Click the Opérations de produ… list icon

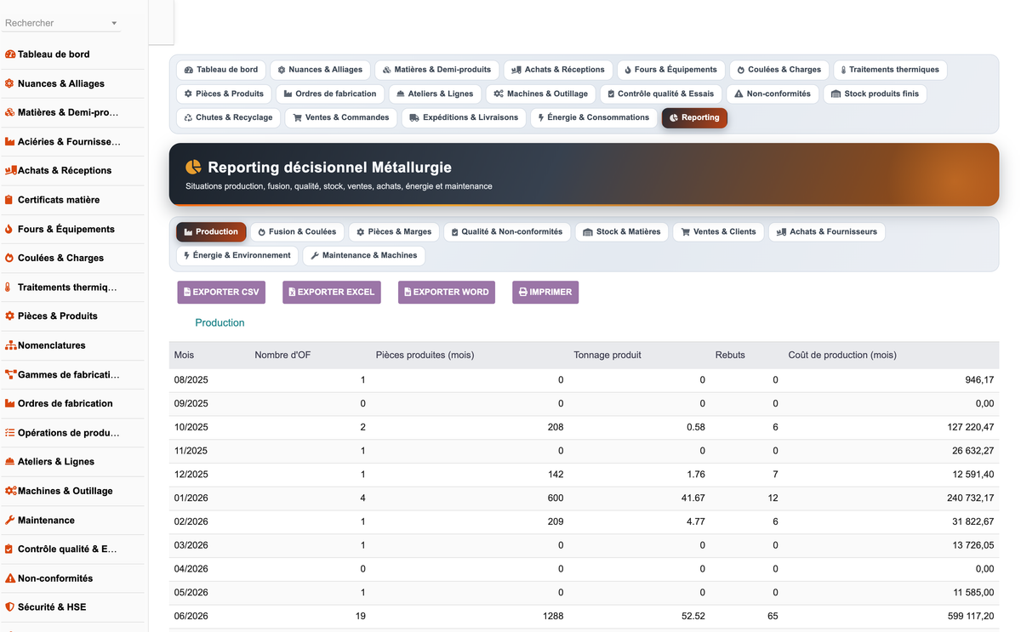point(10,433)
